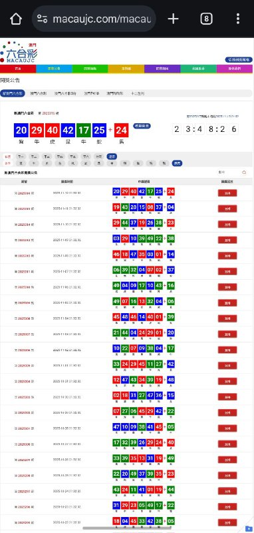Screen dimensions: 254x533
Task: Select the highlighted 新澳門六合彩 sub-tab
Action: 13,93
